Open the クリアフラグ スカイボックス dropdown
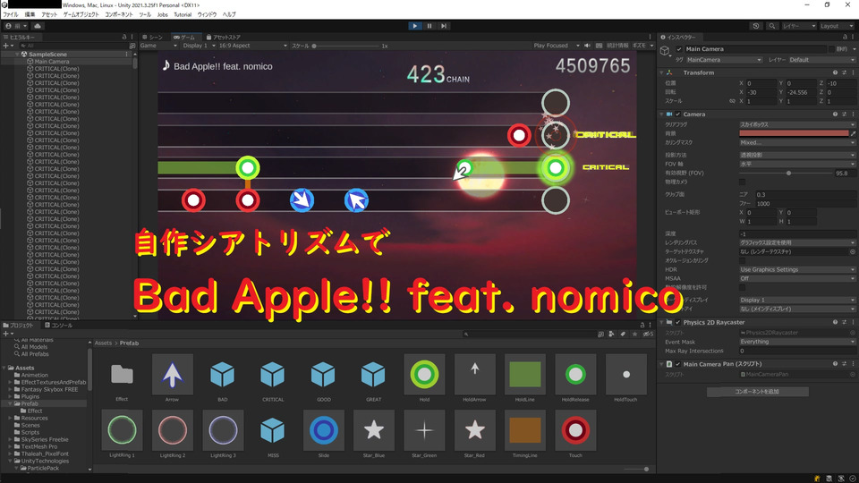This screenshot has height=483, width=859. [x=797, y=124]
